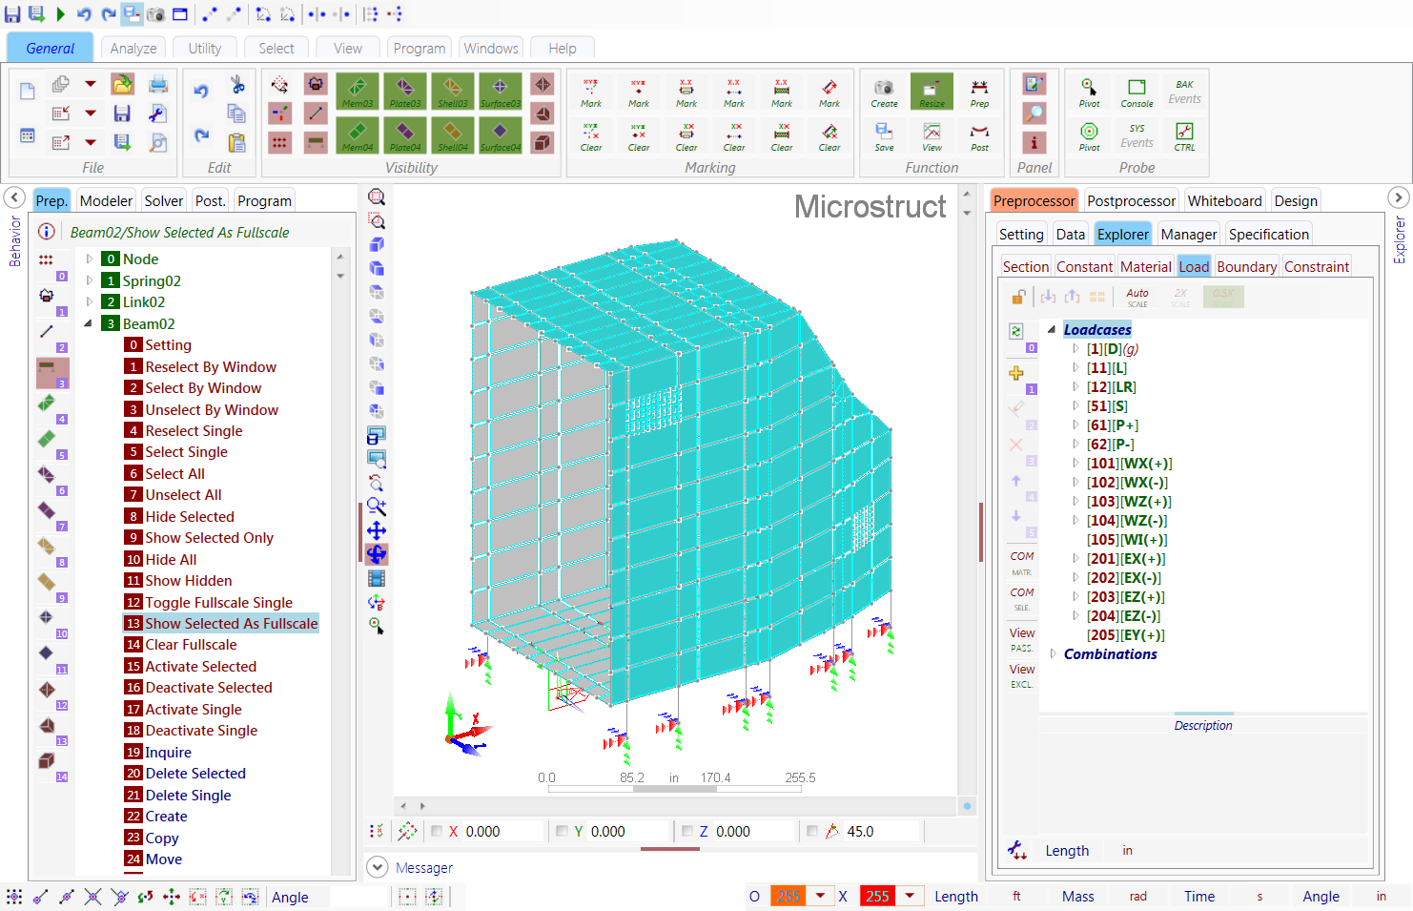The image size is (1413, 911).
Task: Toggle the angle 45.0 checkbox
Action: point(811,831)
